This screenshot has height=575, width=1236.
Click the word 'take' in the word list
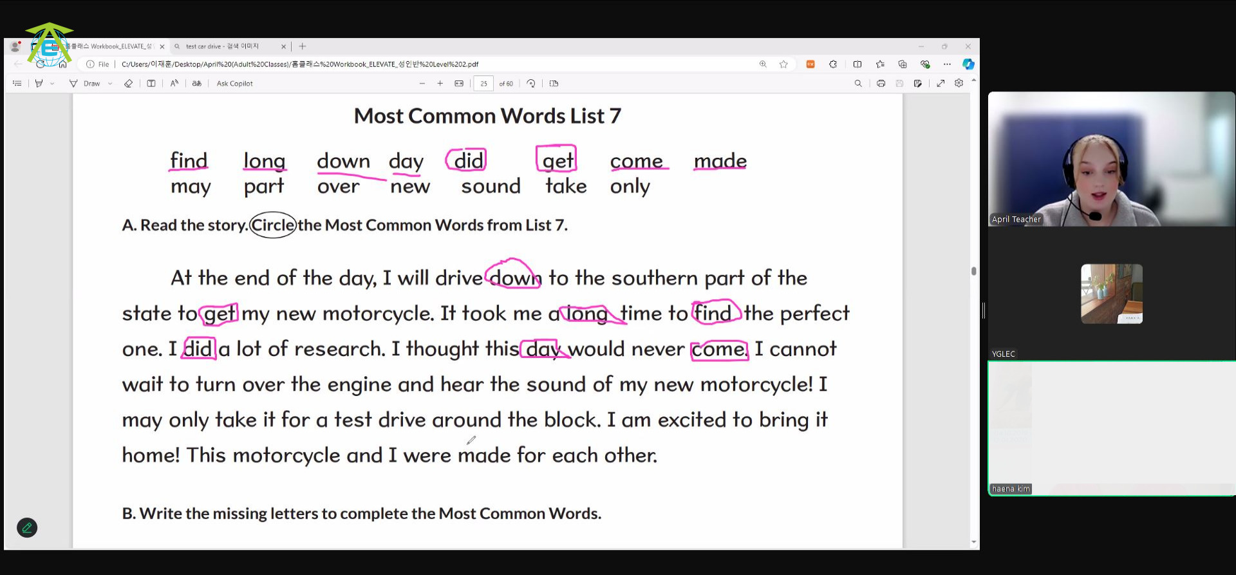click(566, 186)
